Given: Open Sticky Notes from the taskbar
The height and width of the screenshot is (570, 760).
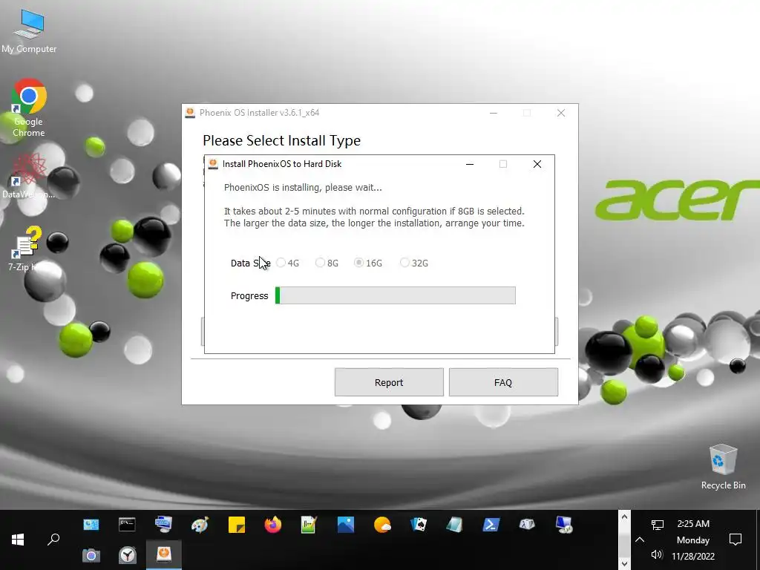Looking at the screenshot, I should pos(237,525).
